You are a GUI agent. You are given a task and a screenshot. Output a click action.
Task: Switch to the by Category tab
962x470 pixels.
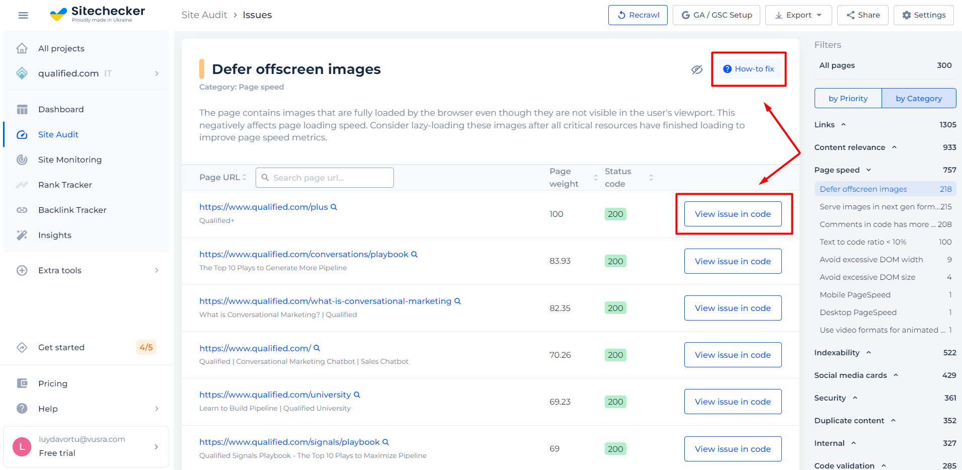pyautogui.click(x=919, y=98)
